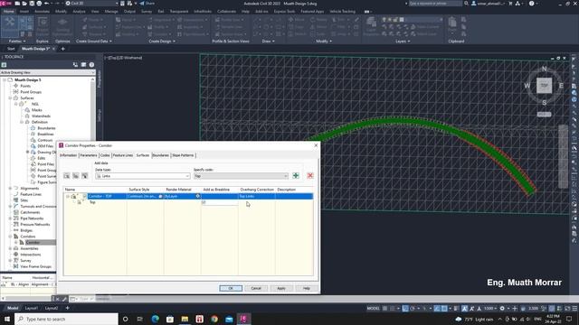Screen dimensions: 579x325
Task: Click the Cancel button
Action: point(256,288)
